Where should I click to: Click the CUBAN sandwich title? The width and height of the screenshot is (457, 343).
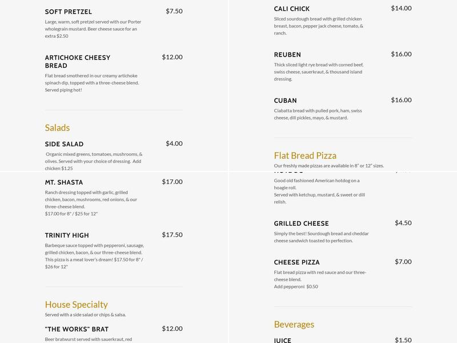click(x=285, y=101)
